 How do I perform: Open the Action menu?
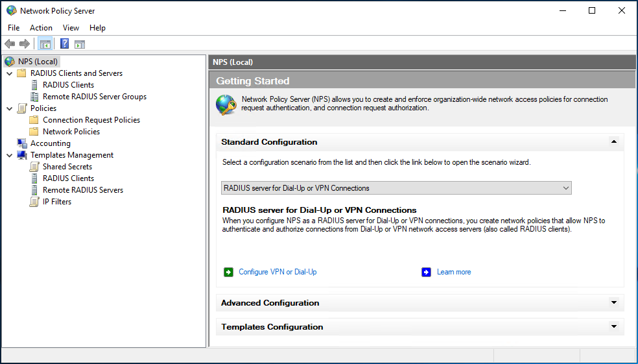(x=41, y=28)
